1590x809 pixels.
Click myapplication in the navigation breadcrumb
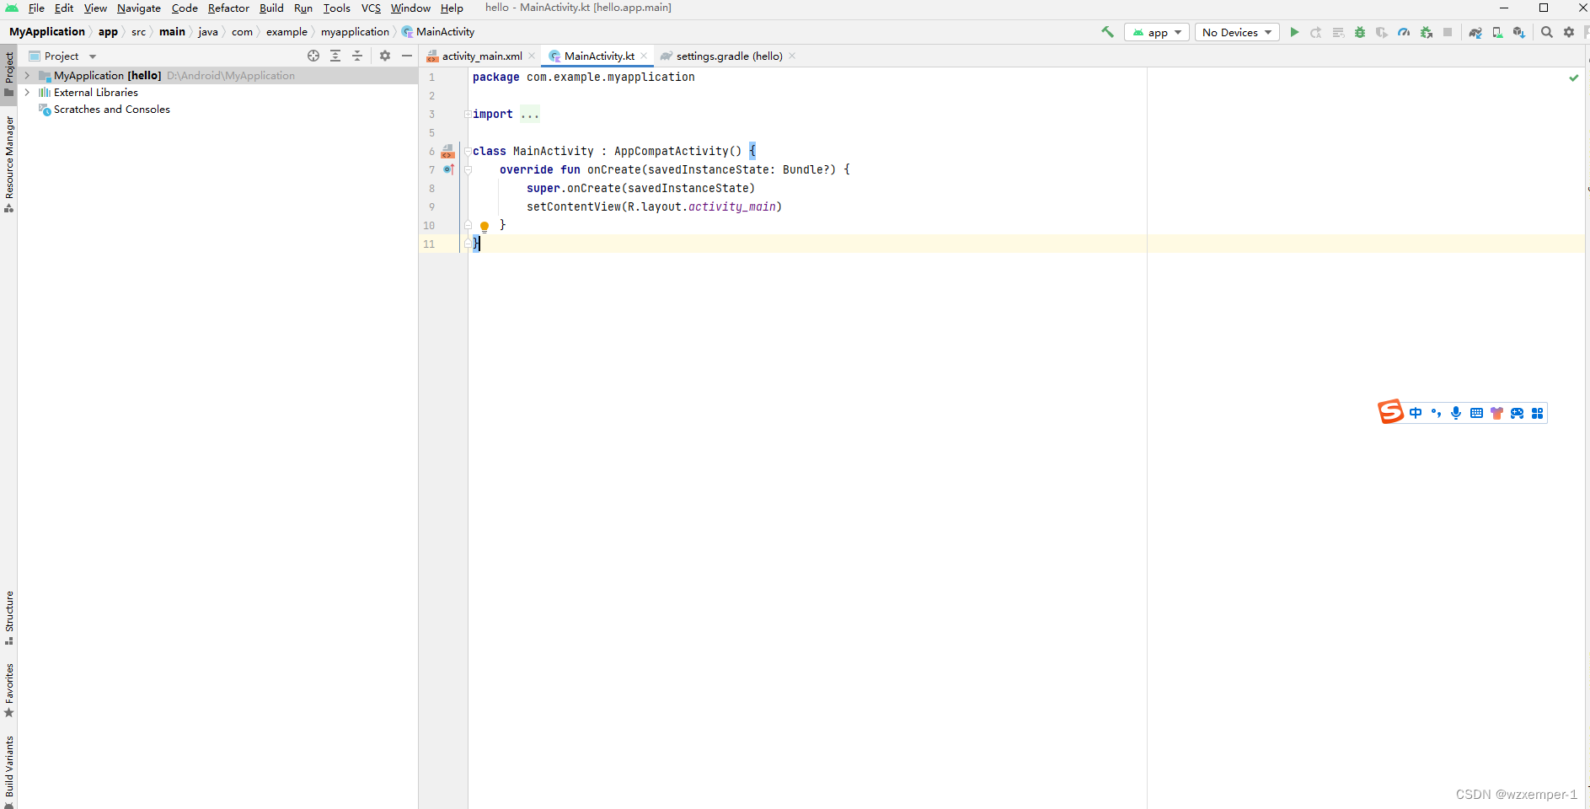point(355,31)
